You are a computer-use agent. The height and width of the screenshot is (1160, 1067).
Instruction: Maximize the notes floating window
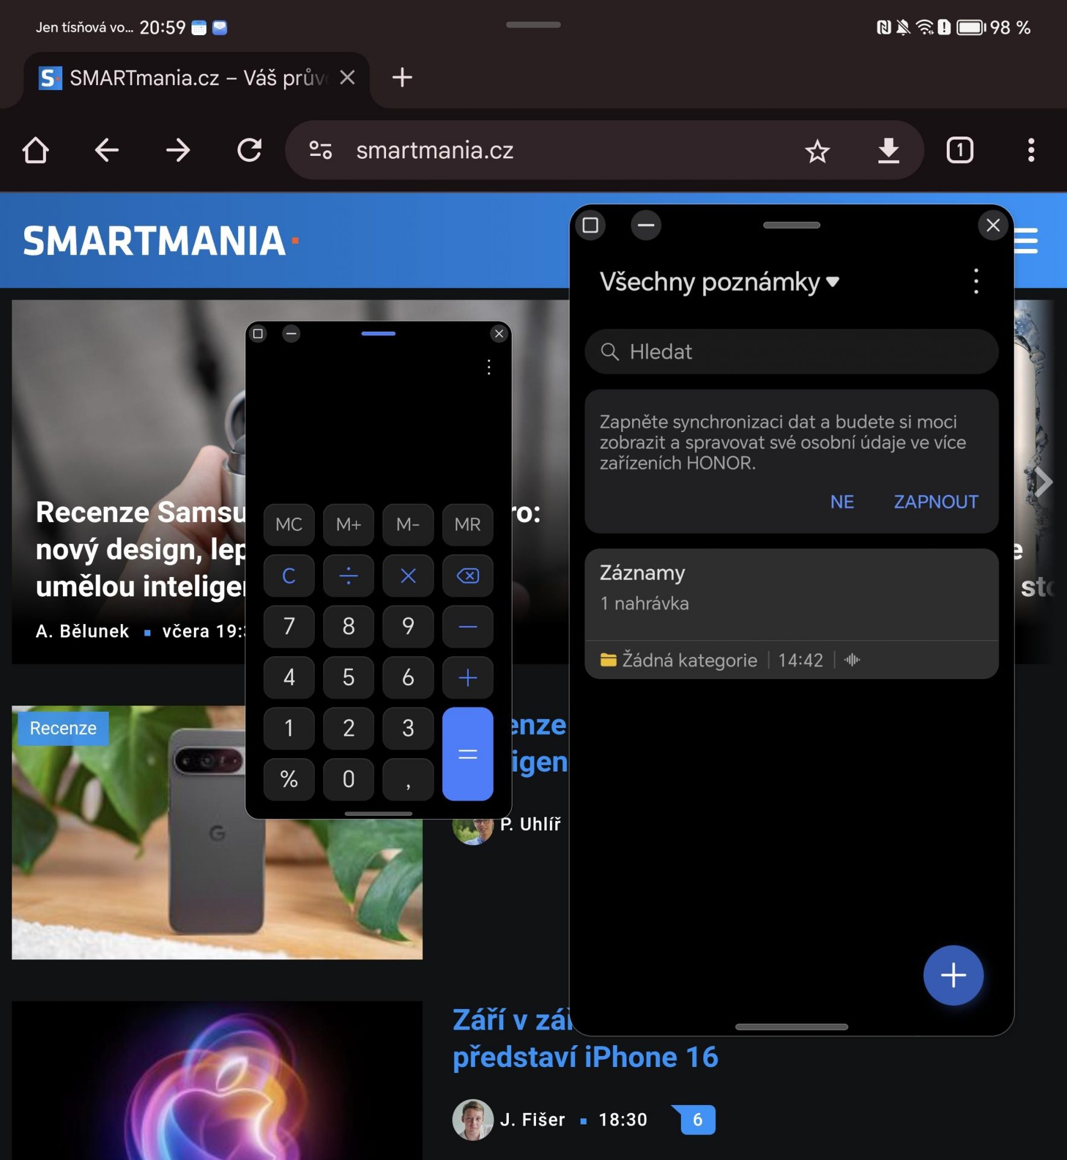pyautogui.click(x=590, y=225)
